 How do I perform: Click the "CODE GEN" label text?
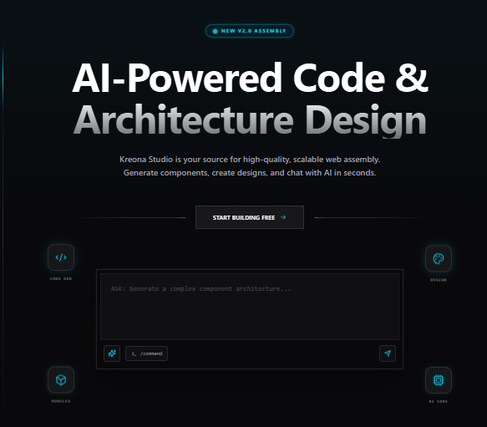pos(61,279)
